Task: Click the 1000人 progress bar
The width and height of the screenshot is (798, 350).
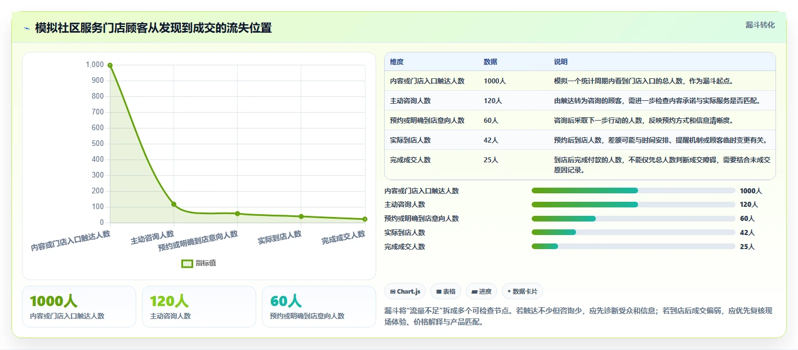Action: tap(634, 190)
